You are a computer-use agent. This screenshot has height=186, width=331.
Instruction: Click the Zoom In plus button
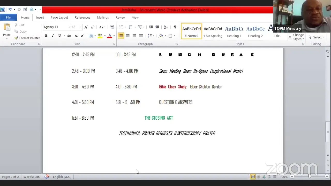327,177
